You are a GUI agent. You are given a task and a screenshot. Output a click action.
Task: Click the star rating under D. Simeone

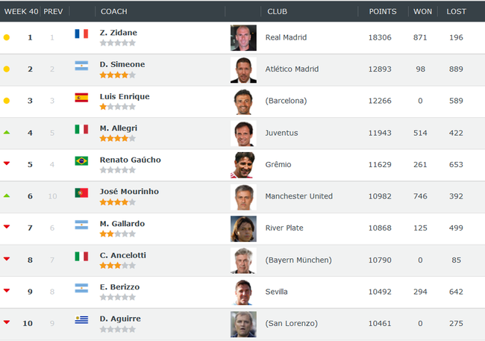click(x=118, y=75)
